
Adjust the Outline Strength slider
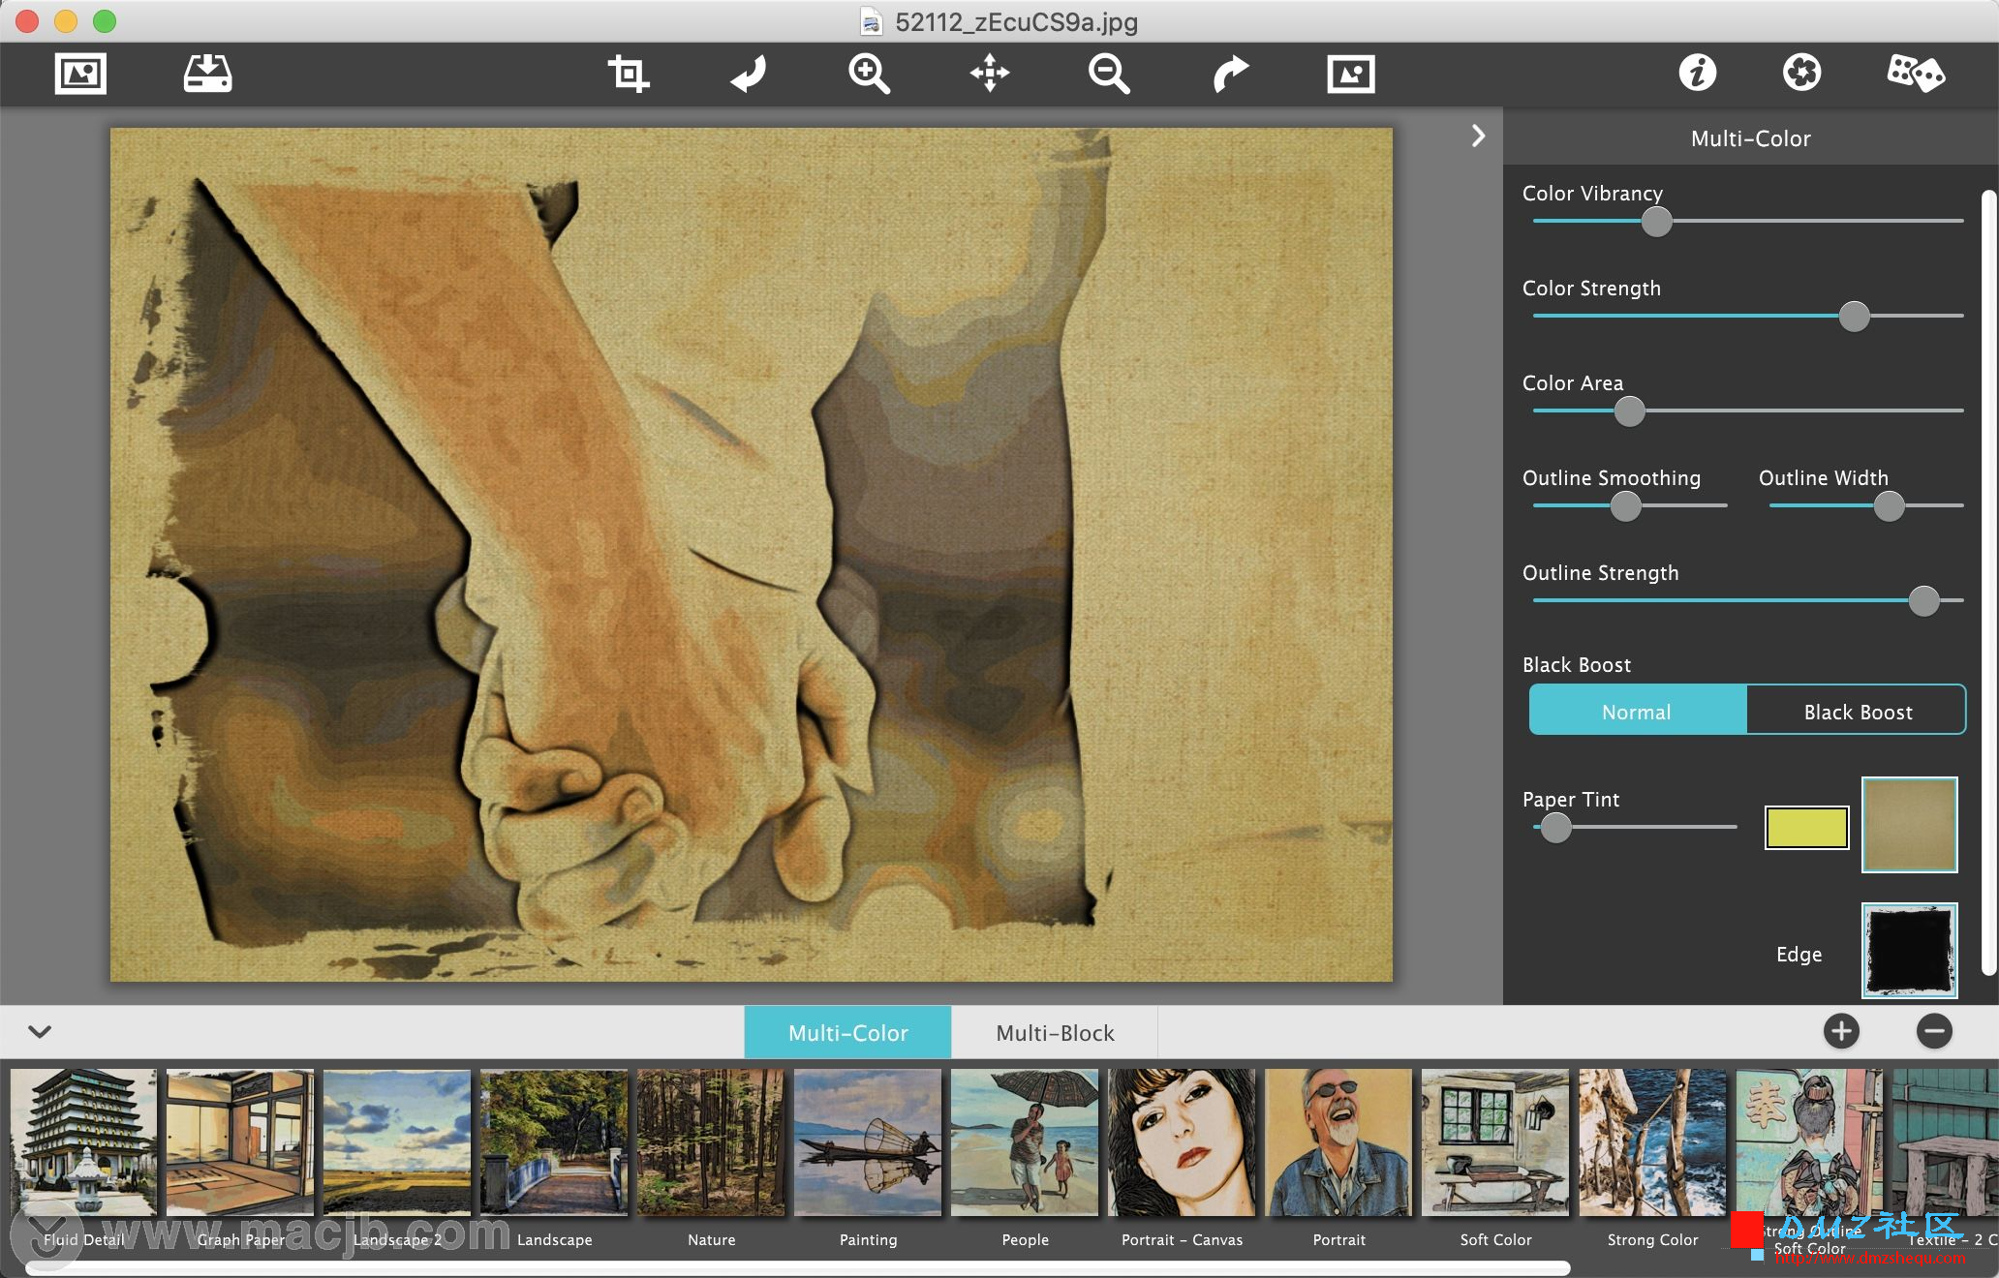[x=1923, y=600]
